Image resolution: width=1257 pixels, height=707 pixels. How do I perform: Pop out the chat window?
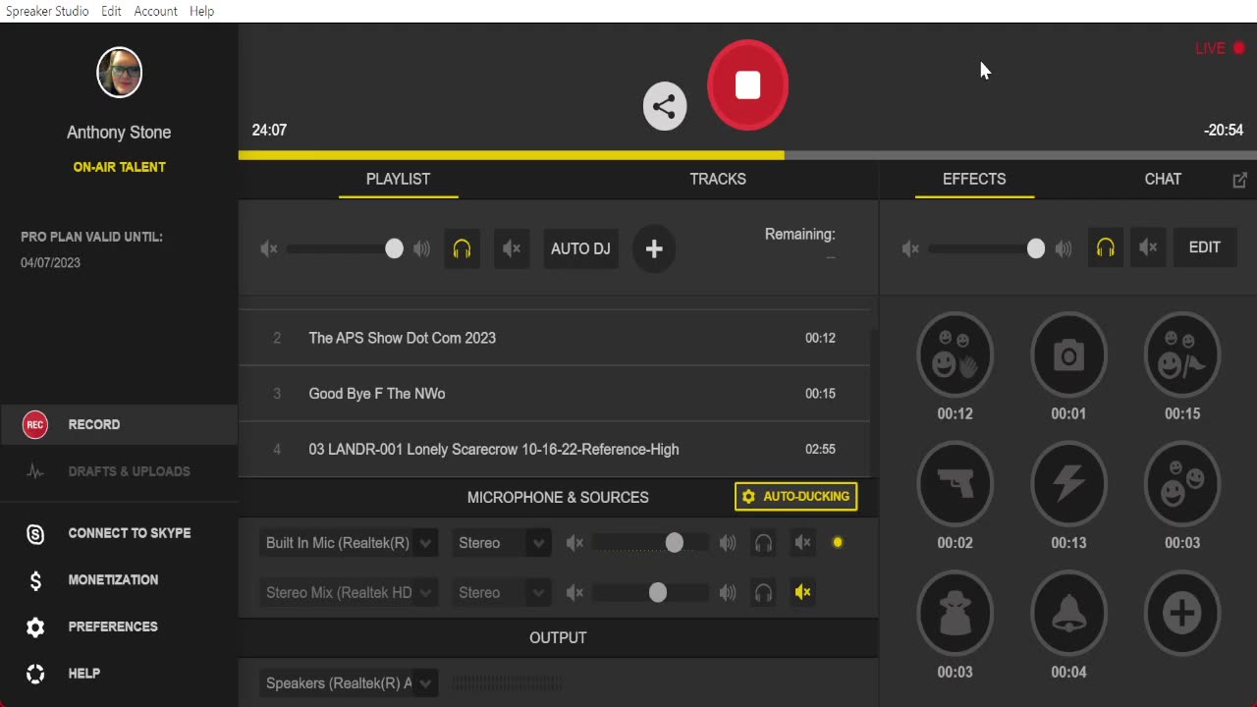click(x=1239, y=180)
